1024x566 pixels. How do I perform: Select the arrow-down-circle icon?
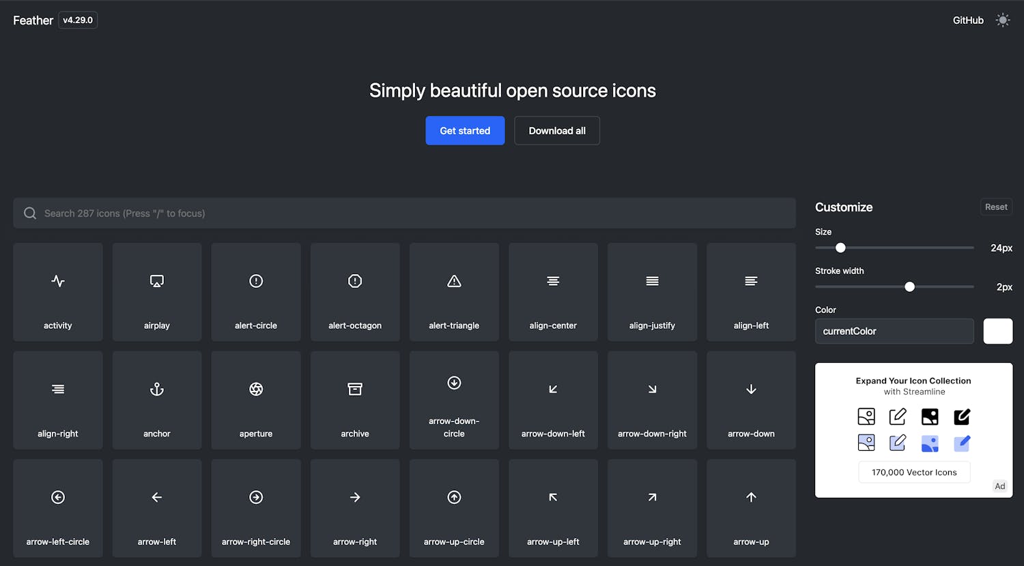(454, 400)
